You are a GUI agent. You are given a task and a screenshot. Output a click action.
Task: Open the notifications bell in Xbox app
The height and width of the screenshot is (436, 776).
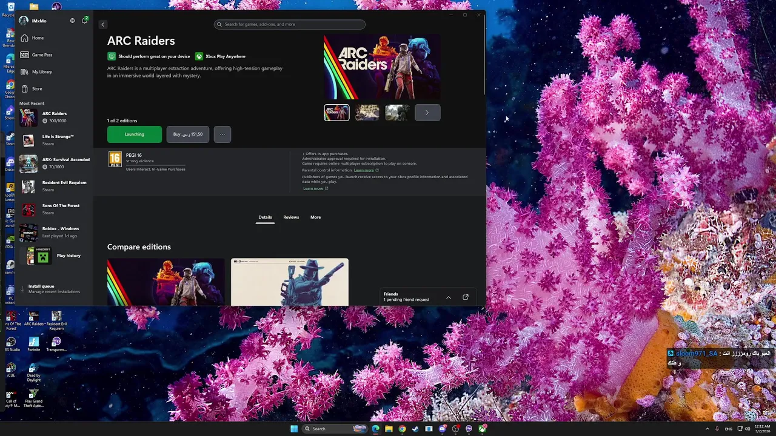coord(84,21)
